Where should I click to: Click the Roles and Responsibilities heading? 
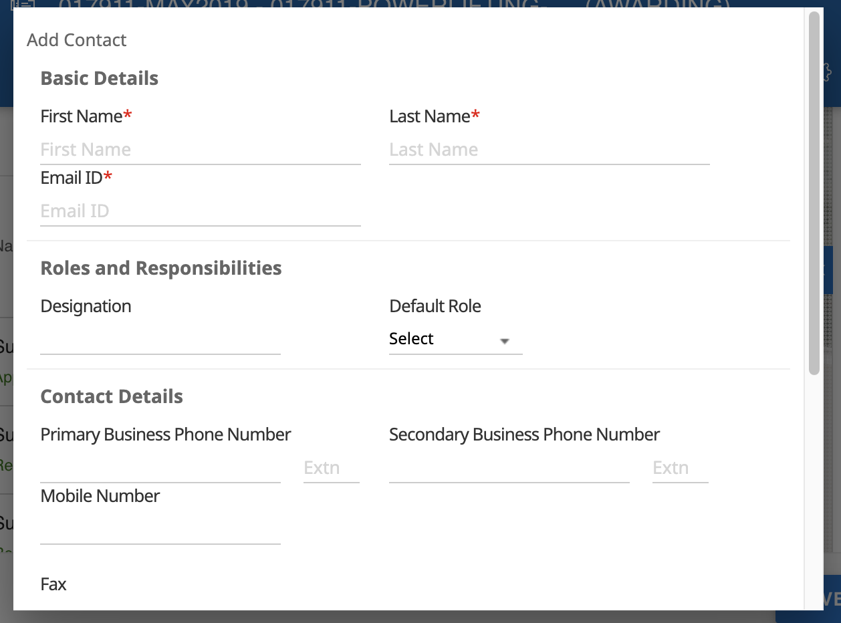(x=161, y=268)
